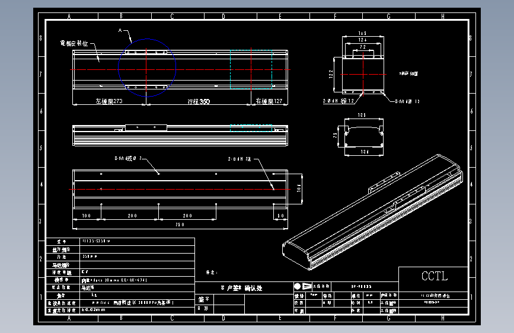Viewport: 514px width, 333px height.
Task: Select the large cyan dashed rectangle in the top view
Action: tap(251, 69)
